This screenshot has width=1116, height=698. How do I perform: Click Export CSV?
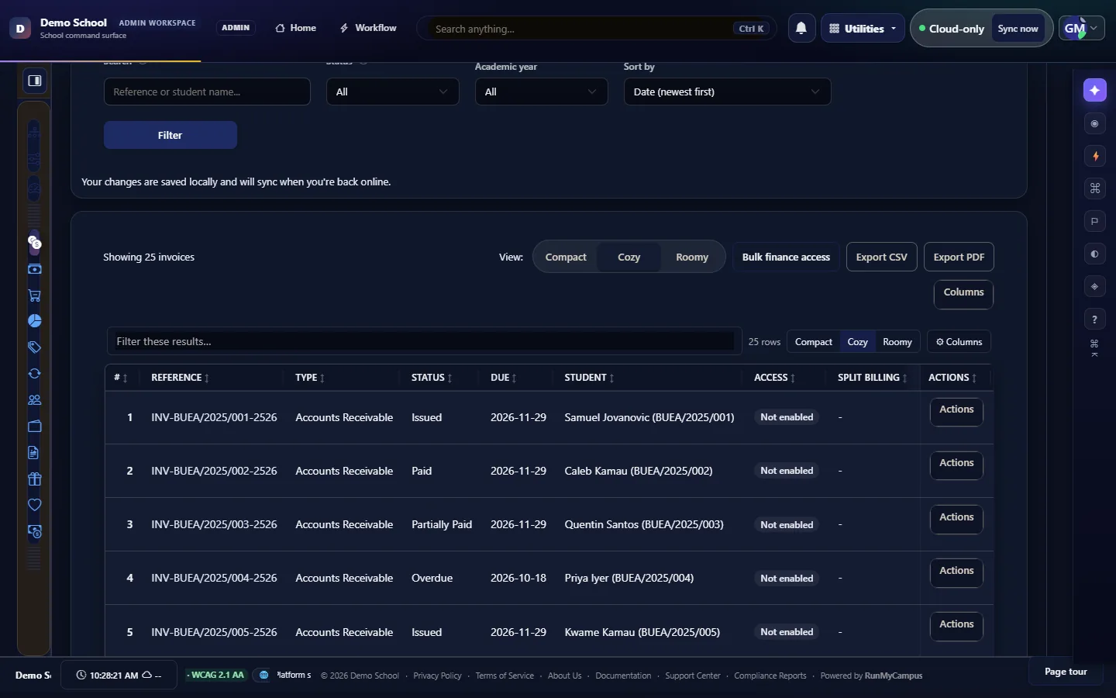pyautogui.click(x=882, y=257)
